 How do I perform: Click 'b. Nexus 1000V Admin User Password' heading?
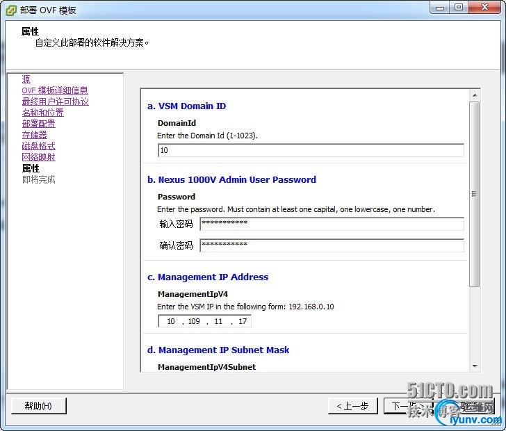tap(231, 180)
